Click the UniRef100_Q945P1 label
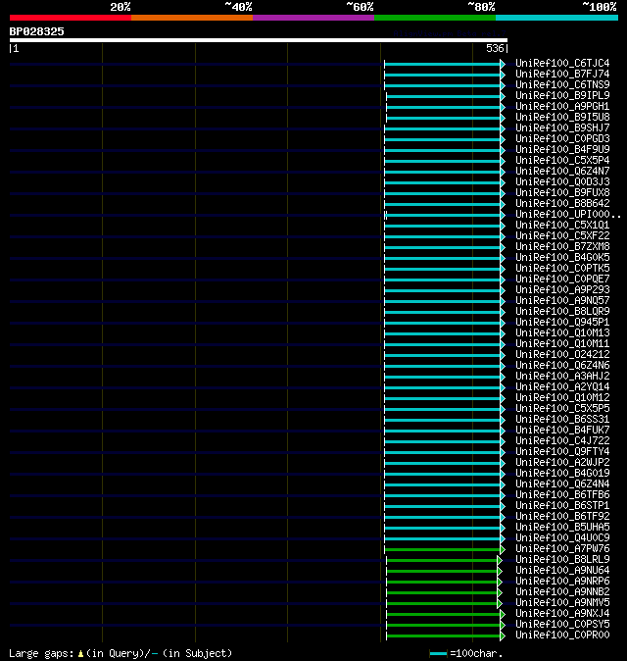The width and height of the screenshot is (627, 661). pos(562,322)
